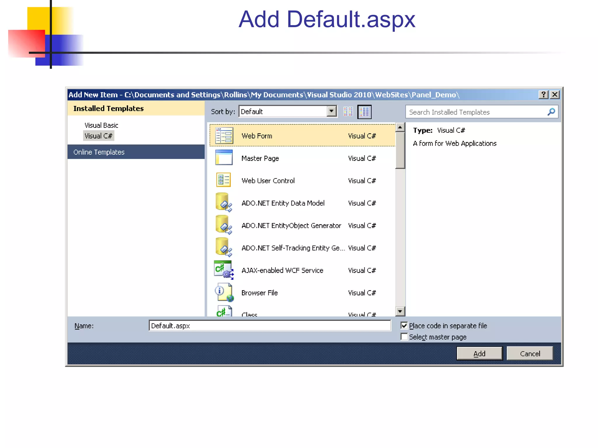Viewport: 598px width, 448px height.
Task: Choose the AJAX-enabled WCF Service icon
Action: coord(224,270)
